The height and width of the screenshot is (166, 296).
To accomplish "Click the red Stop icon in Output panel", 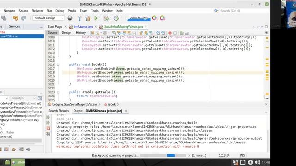I will pyautogui.click(x=48, y=128).
